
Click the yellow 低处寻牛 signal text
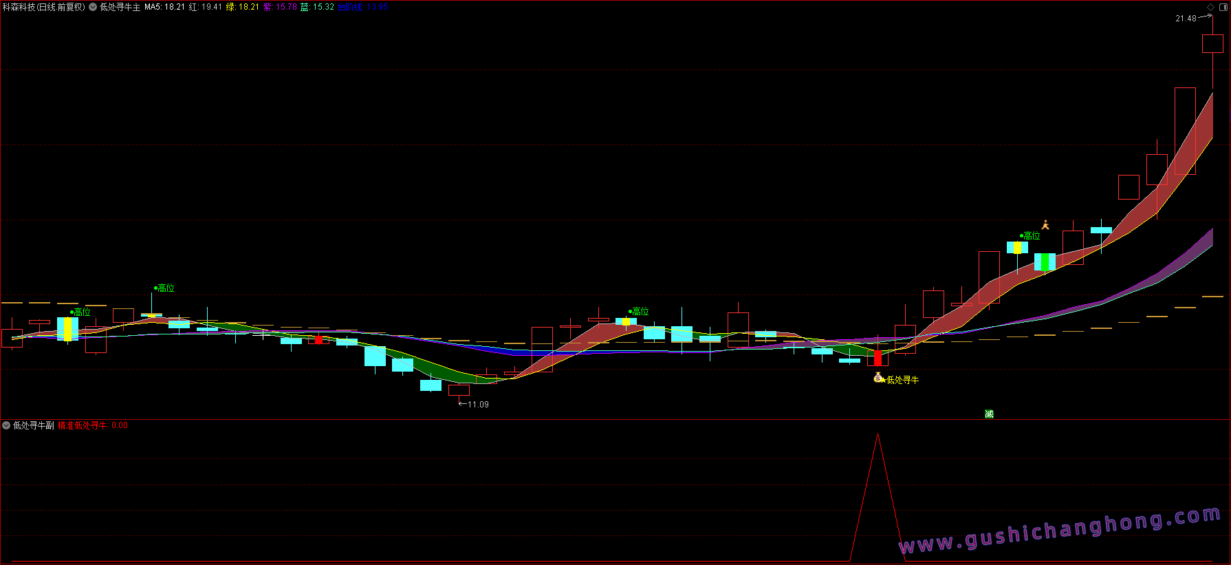point(902,380)
